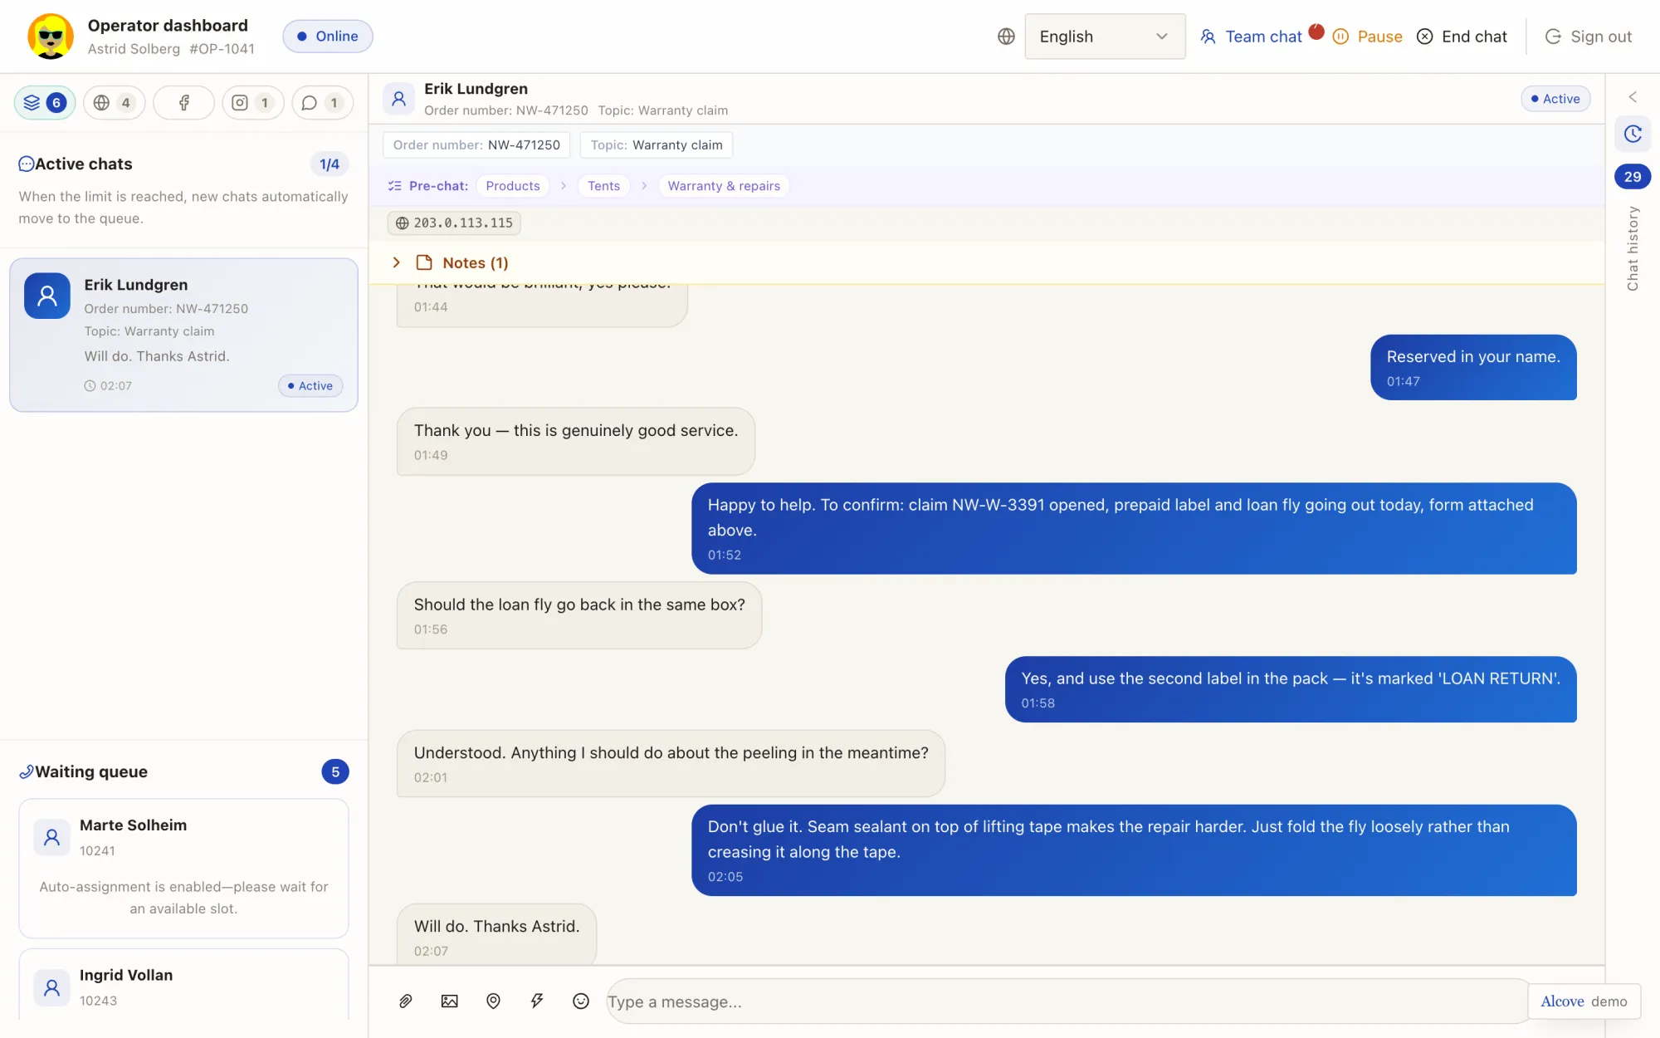Open Team chat
1660x1038 pixels.
point(1252,37)
